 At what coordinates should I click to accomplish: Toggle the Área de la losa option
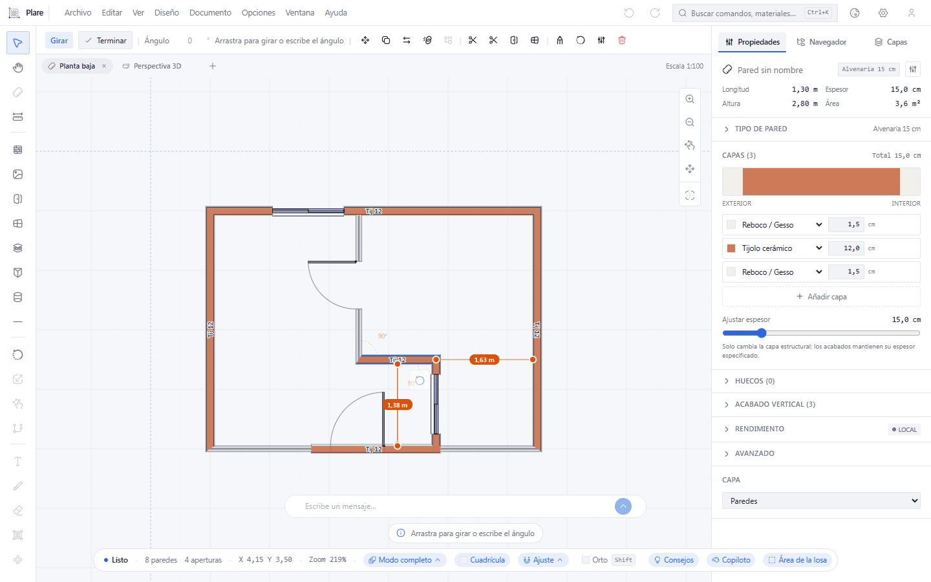pos(797,560)
